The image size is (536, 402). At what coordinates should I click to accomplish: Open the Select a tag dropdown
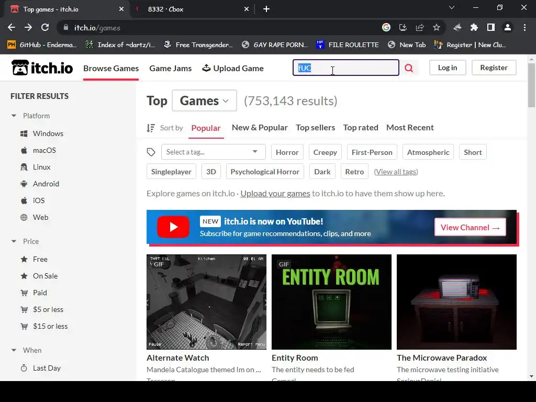point(214,152)
